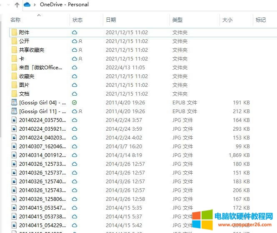Select the 文档 folder
The height and width of the screenshot is (233, 277).
pos(24,94)
